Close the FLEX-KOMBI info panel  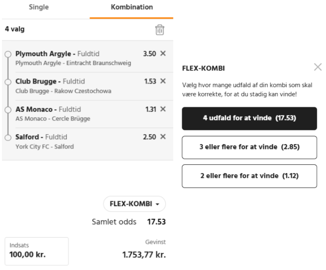click(318, 67)
